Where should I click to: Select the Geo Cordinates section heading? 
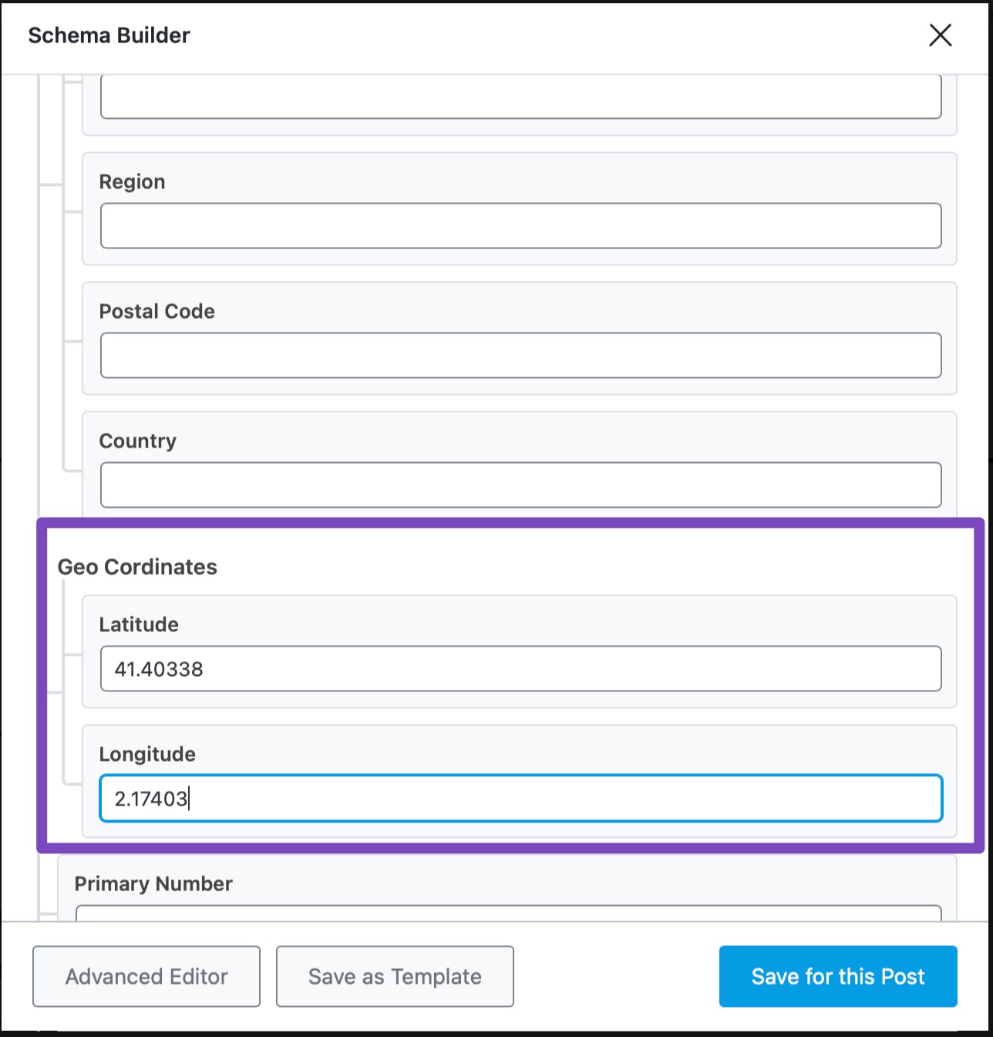click(x=137, y=567)
